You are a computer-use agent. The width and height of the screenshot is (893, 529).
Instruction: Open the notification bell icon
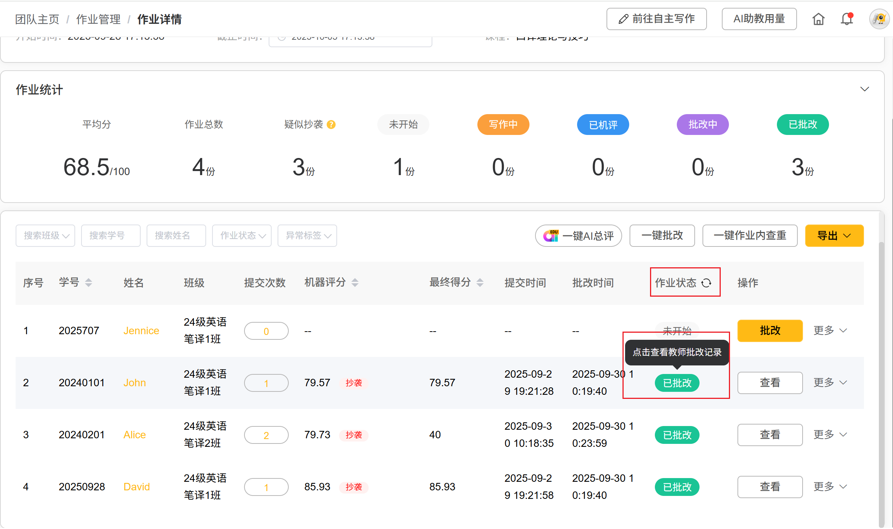846,19
